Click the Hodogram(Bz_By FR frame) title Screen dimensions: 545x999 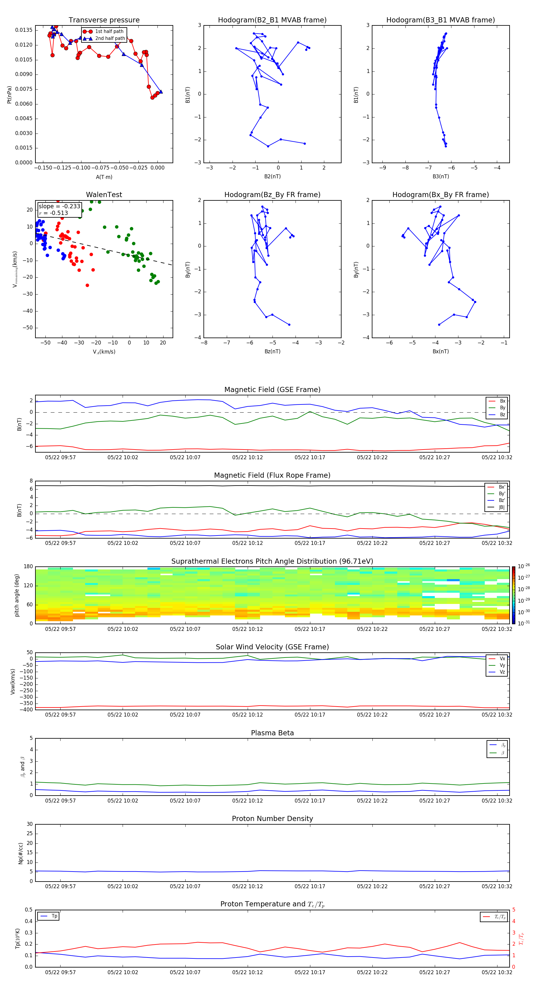(x=272, y=195)
